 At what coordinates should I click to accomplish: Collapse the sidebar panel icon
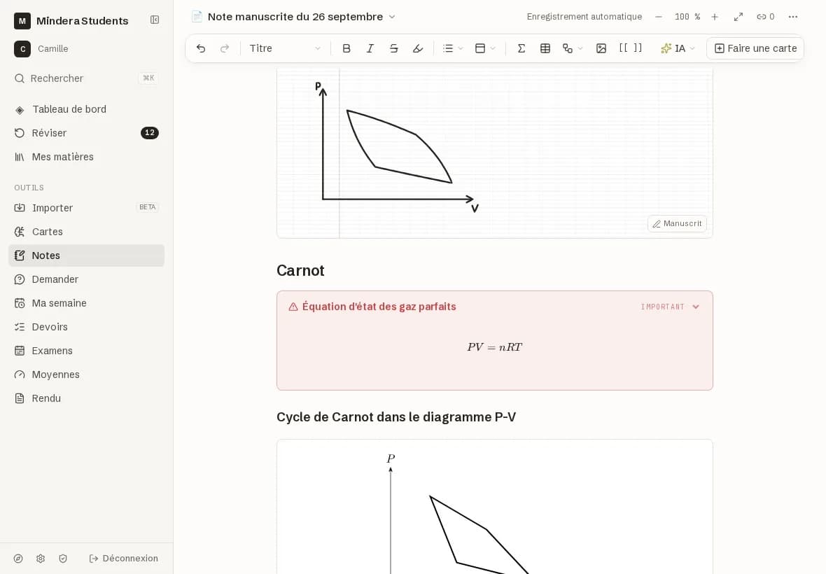[x=154, y=20]
